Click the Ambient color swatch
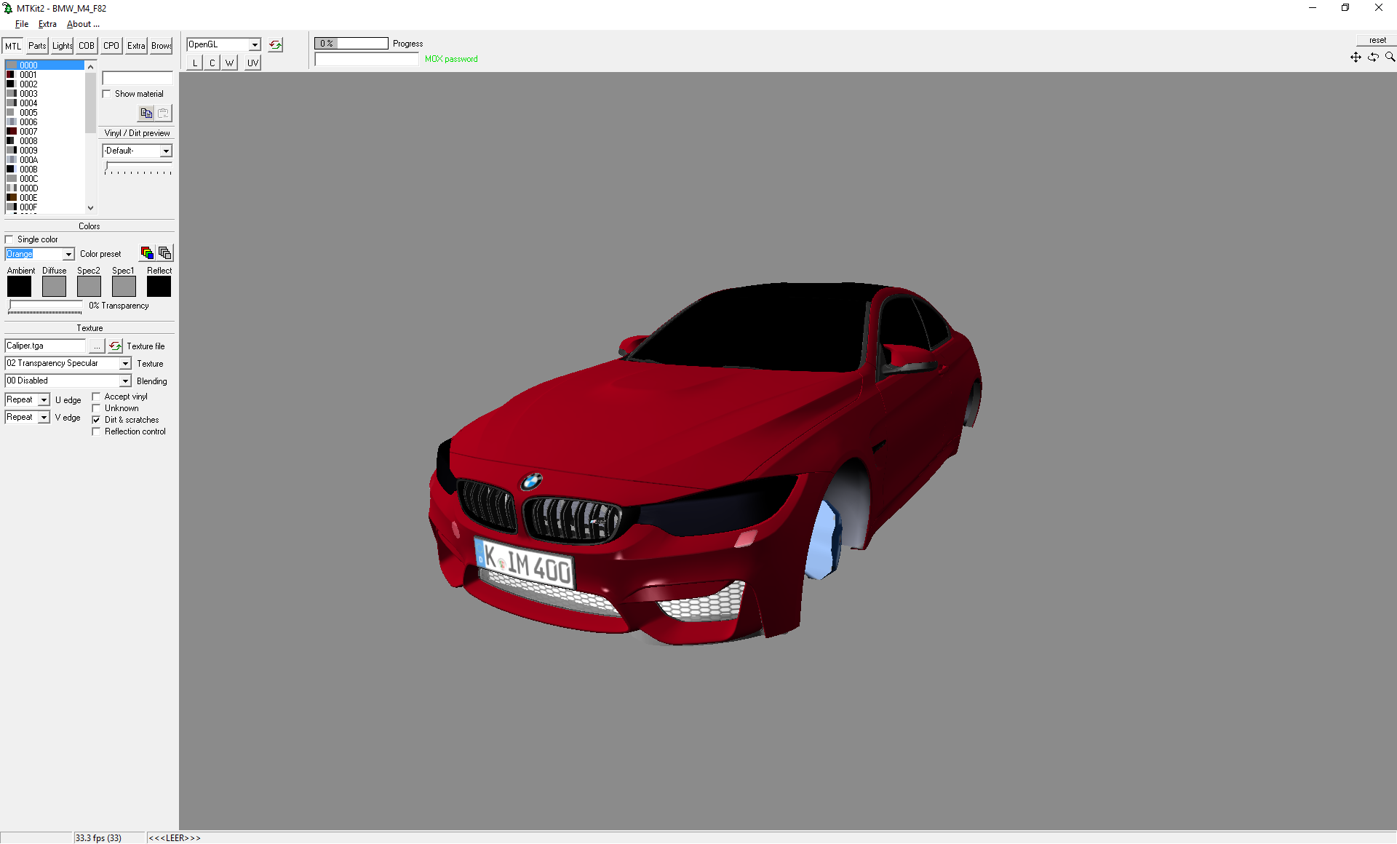Image resolution: width=1397 pixels, height=844 pixels. [20, 287]
